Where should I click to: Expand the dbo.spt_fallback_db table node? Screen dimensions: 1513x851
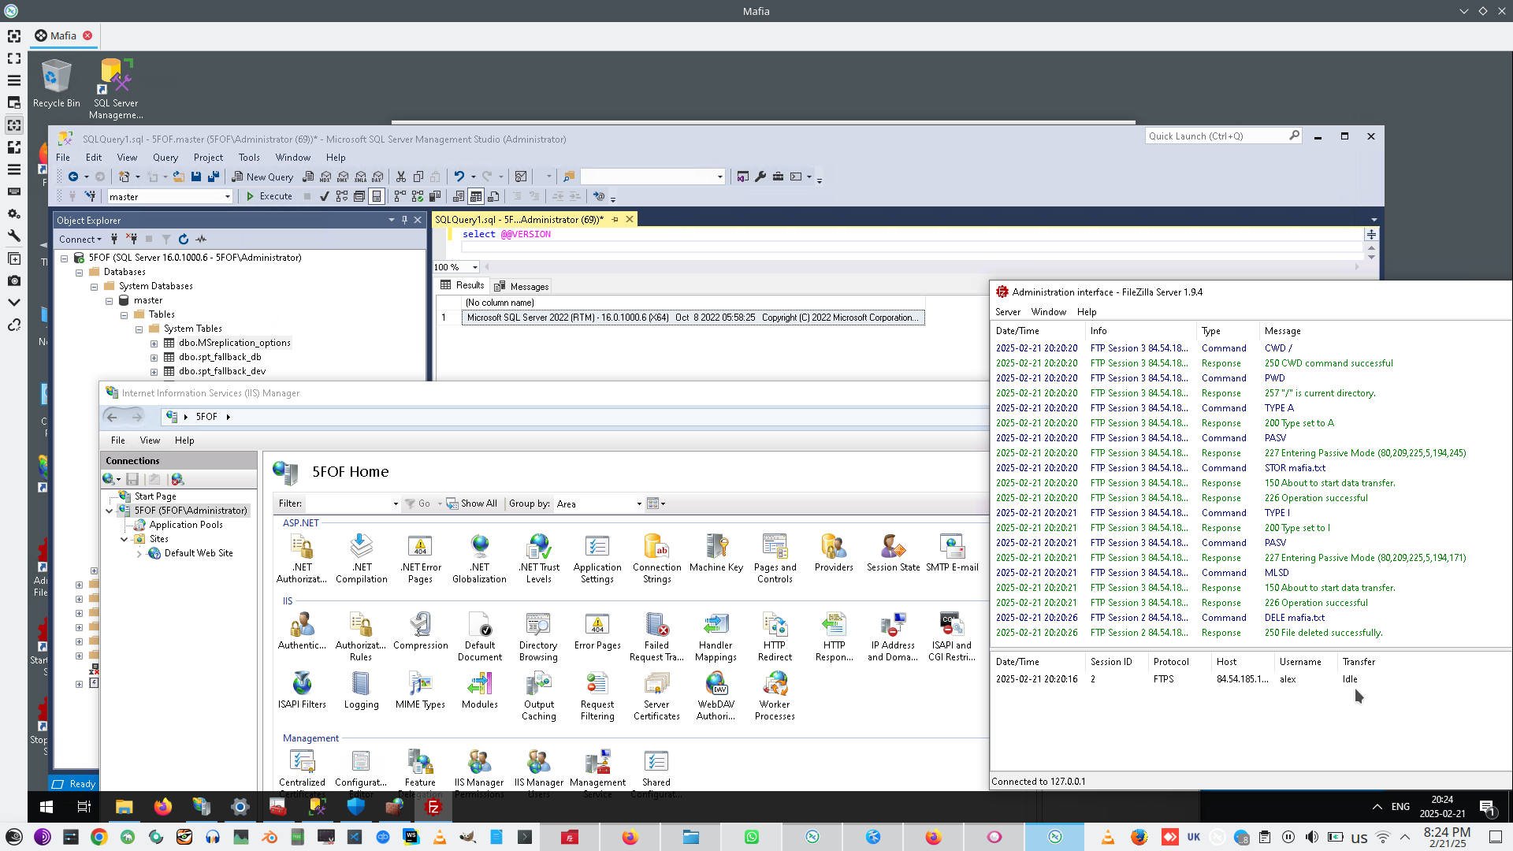coord(154,358)
